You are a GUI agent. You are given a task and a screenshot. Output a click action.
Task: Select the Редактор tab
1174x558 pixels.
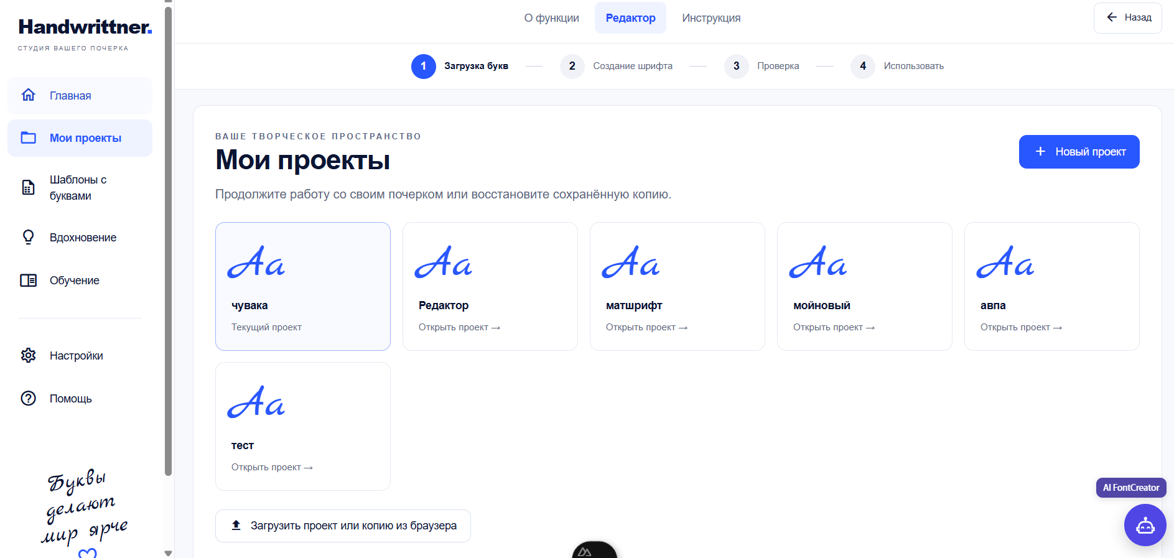tap(630, 18)
